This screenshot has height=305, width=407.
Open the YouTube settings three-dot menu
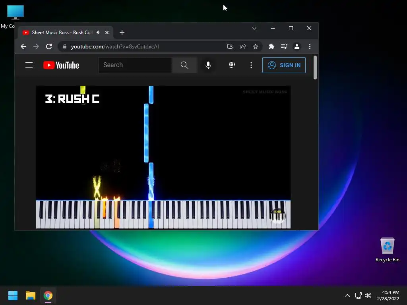point(251,65)
